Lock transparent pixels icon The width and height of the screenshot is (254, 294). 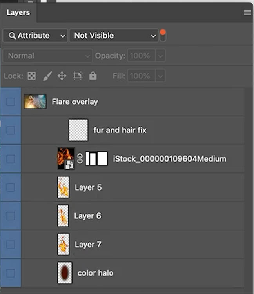[x=32, y=76]
